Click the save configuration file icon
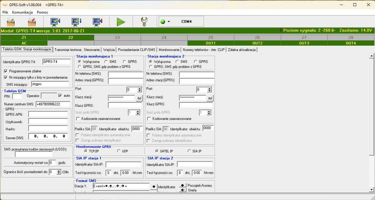The height and width of the screenshot is (200, 375). pyautogui.click(x=31, y=22)
